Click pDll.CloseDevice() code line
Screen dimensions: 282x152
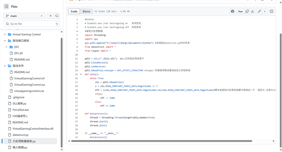point(96,62)
